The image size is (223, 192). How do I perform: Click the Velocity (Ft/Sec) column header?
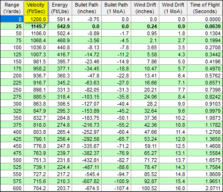tap(36, 8)
